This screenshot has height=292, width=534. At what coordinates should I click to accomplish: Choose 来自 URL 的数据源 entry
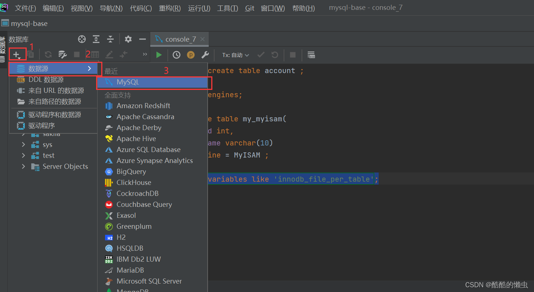tap(53, 91)
